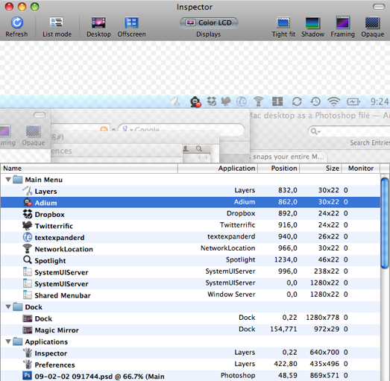Click the 1234,0 position value
Image resolution: width=390 pixels, height=381 pixels.
coord(286,259)
